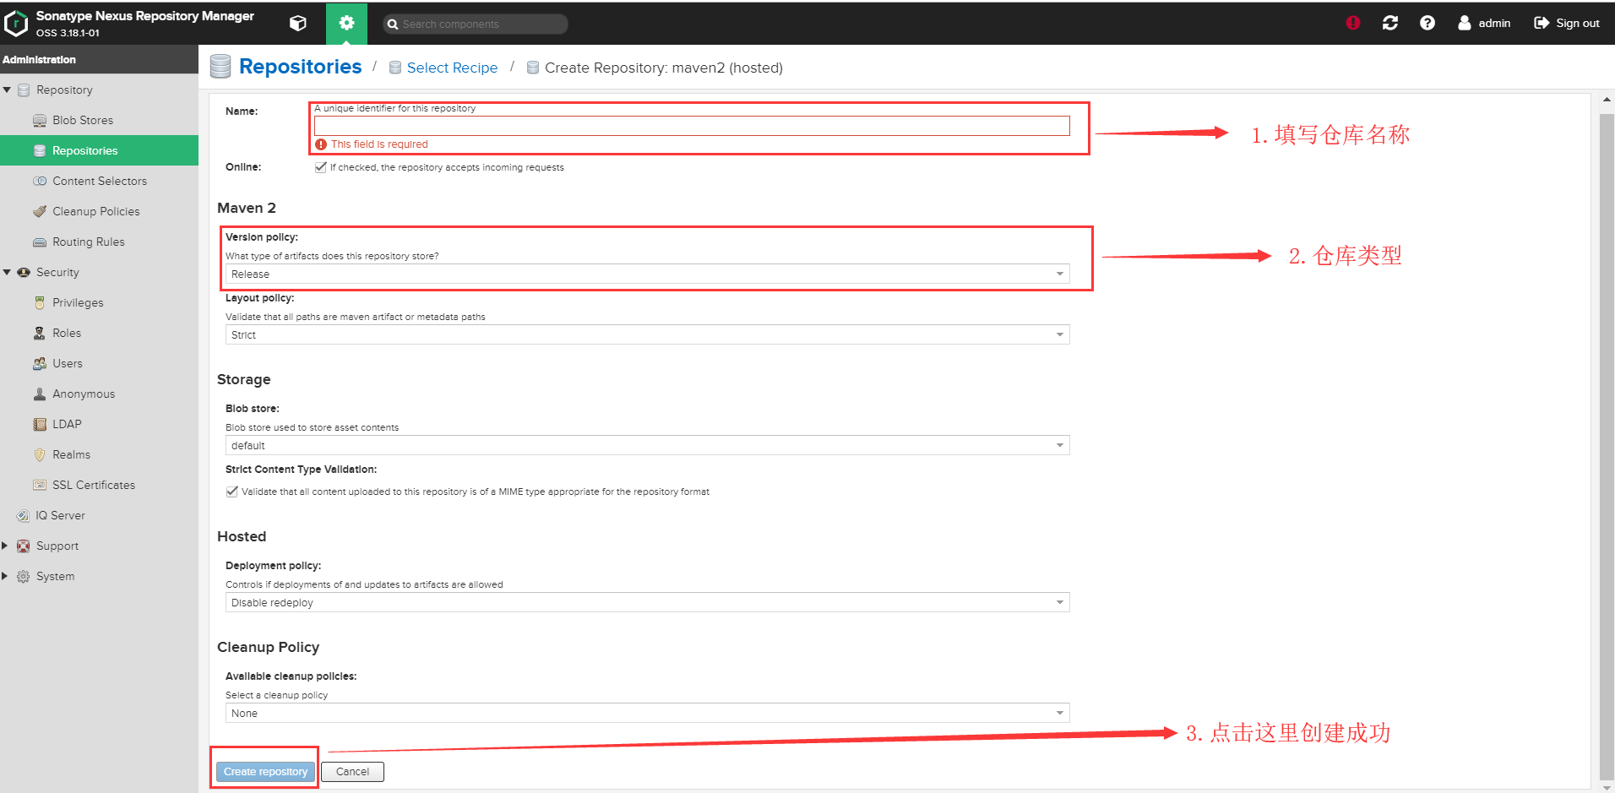The height and width of the screenshot is (793, 1615).
Task: Click the Privileges badge icon
Action: [x=40, y=303]
